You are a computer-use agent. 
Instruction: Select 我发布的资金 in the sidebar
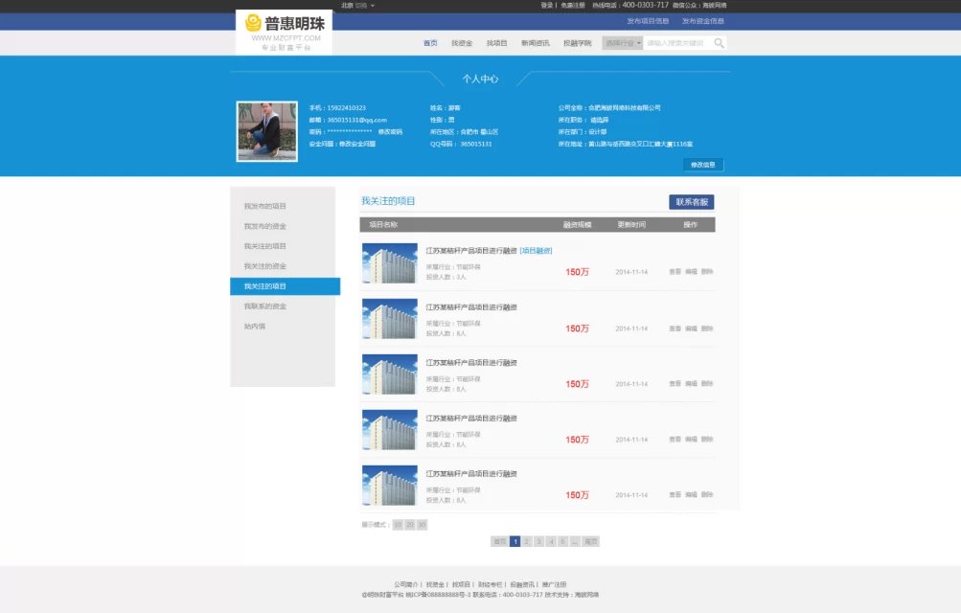pyautogui.click(x=264, y=226)
